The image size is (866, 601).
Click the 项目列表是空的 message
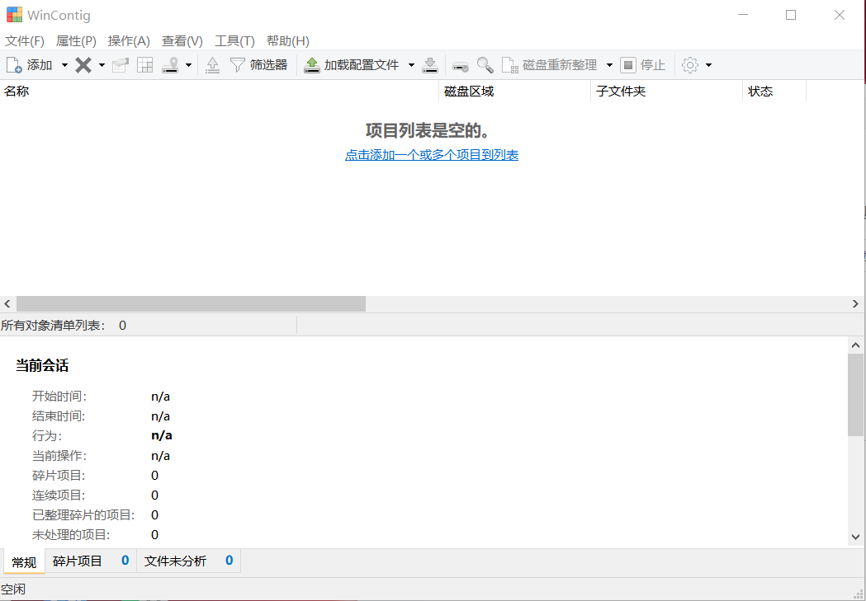[428, 131]
